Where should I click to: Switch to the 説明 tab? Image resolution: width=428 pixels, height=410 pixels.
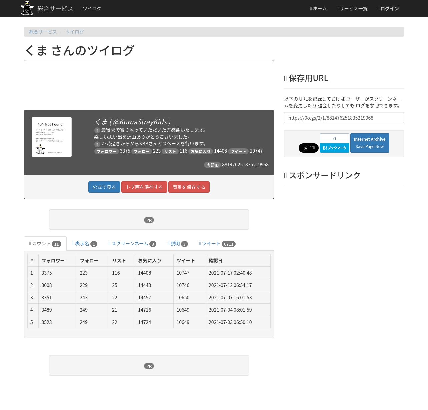point(178,244)
